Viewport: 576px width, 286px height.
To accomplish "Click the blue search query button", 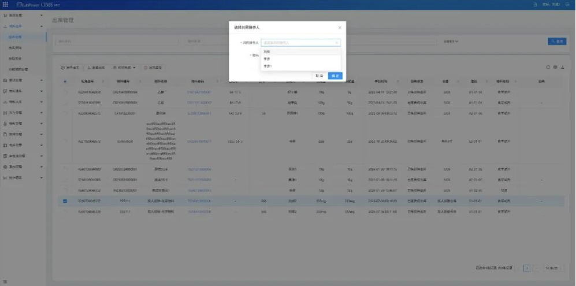I will pos(557,42).
